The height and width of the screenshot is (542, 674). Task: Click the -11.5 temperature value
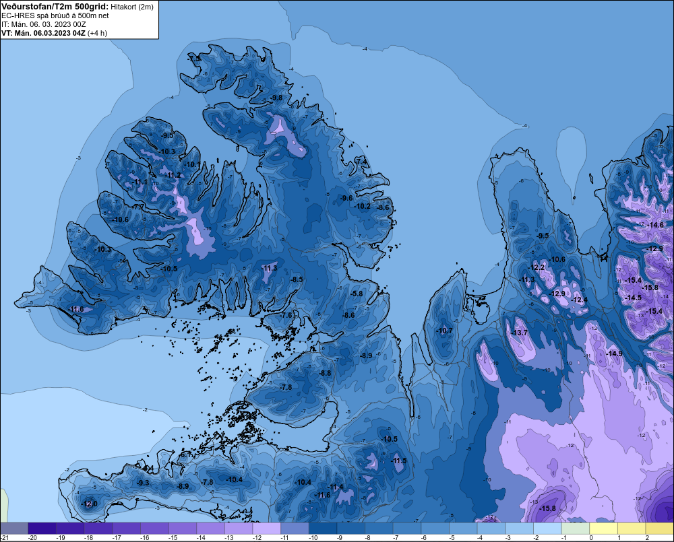point(398,461)
